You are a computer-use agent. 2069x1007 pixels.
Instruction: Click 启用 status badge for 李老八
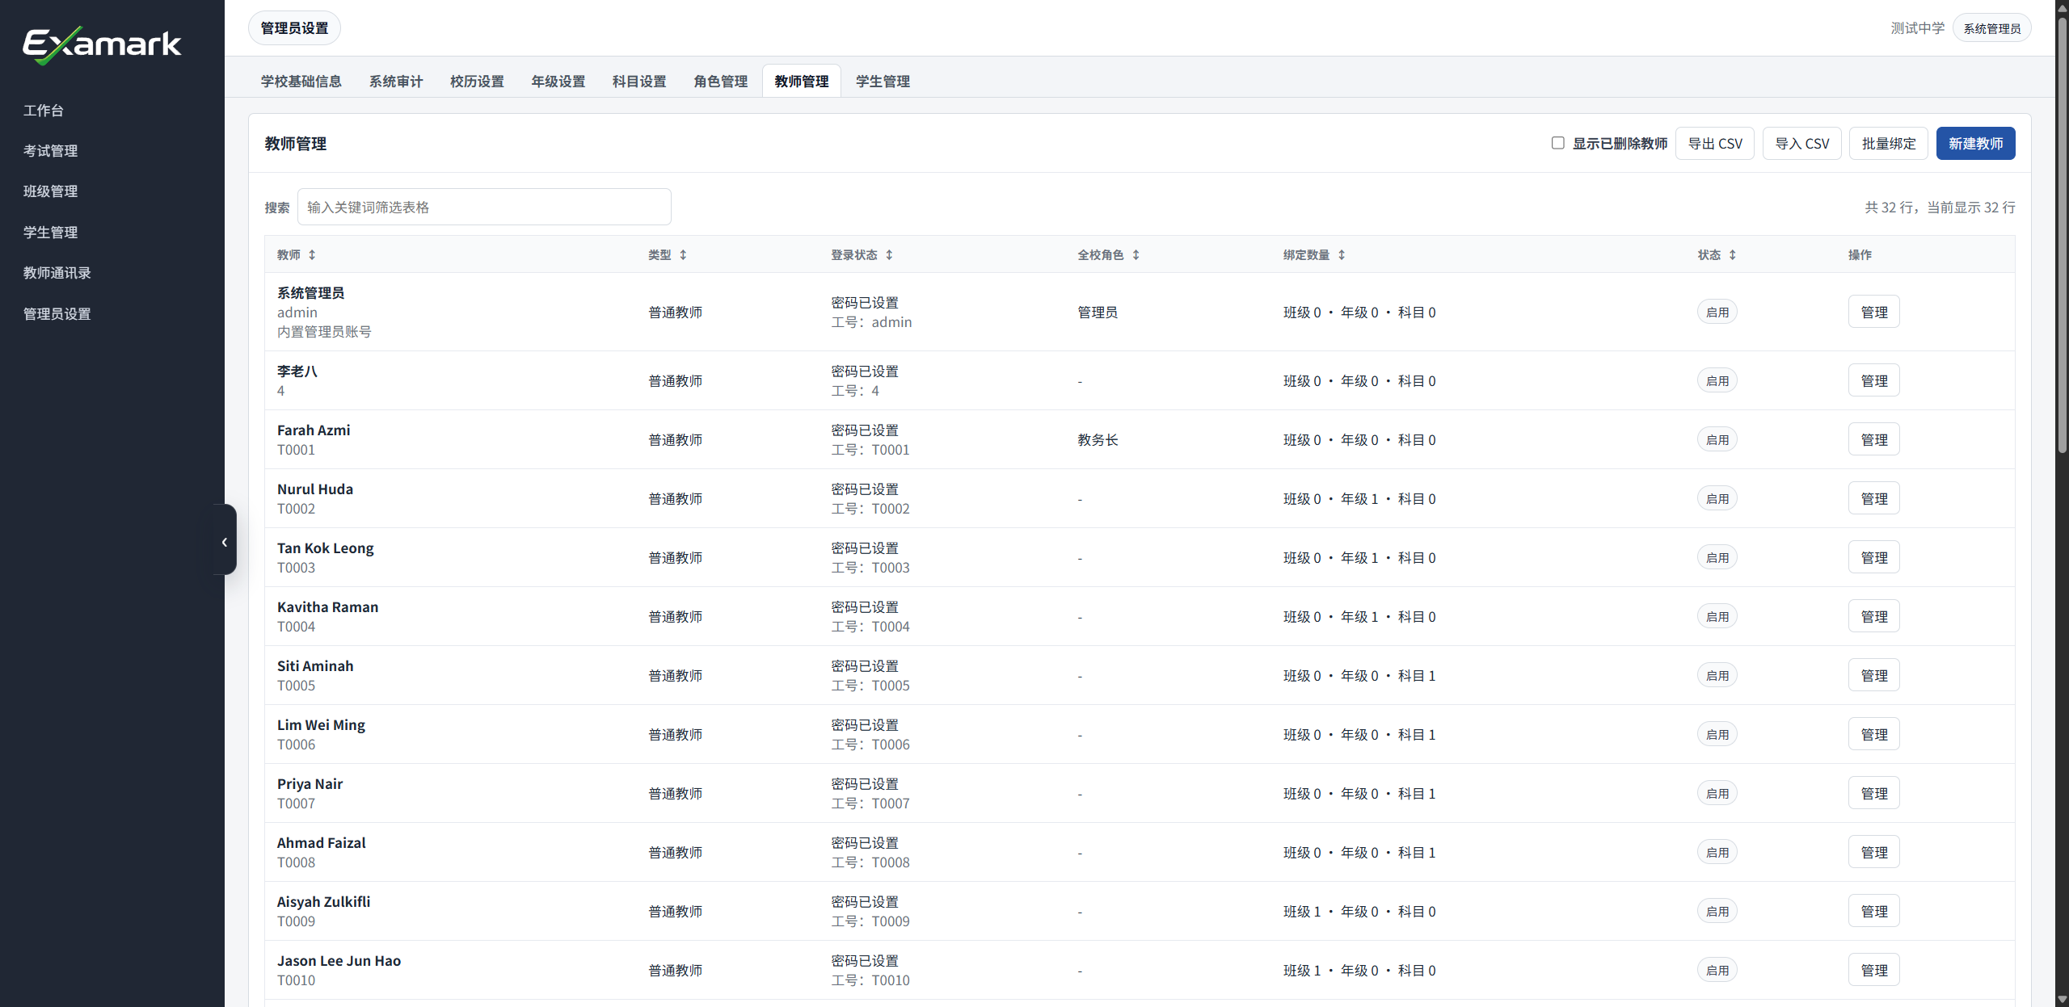(x=1717, y=381)
